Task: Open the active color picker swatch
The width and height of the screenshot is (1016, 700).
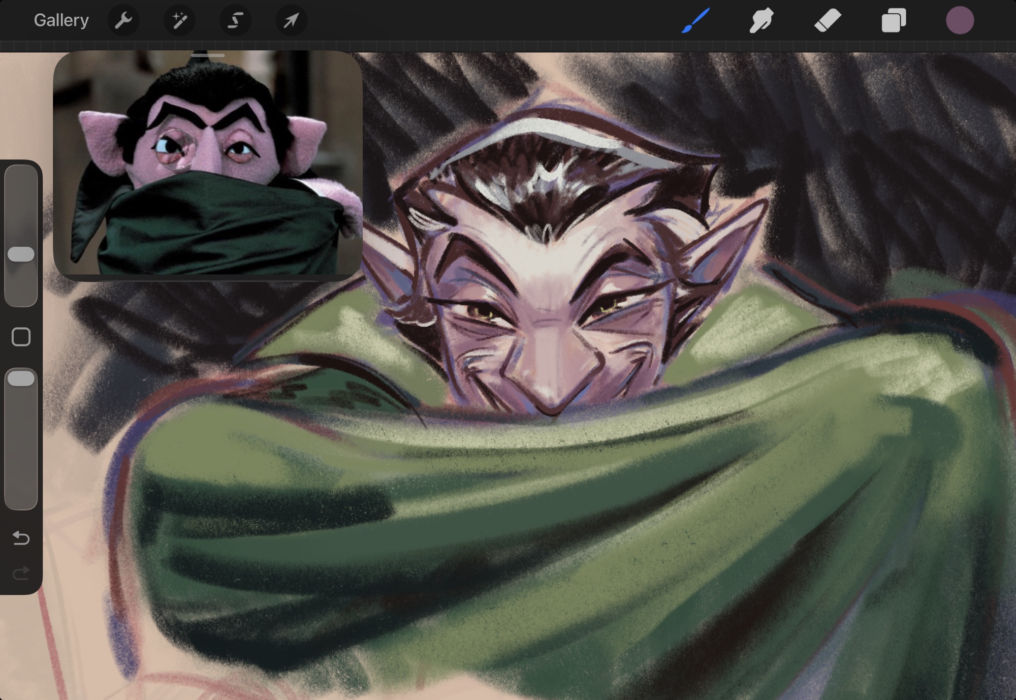Action: [960, 21]
